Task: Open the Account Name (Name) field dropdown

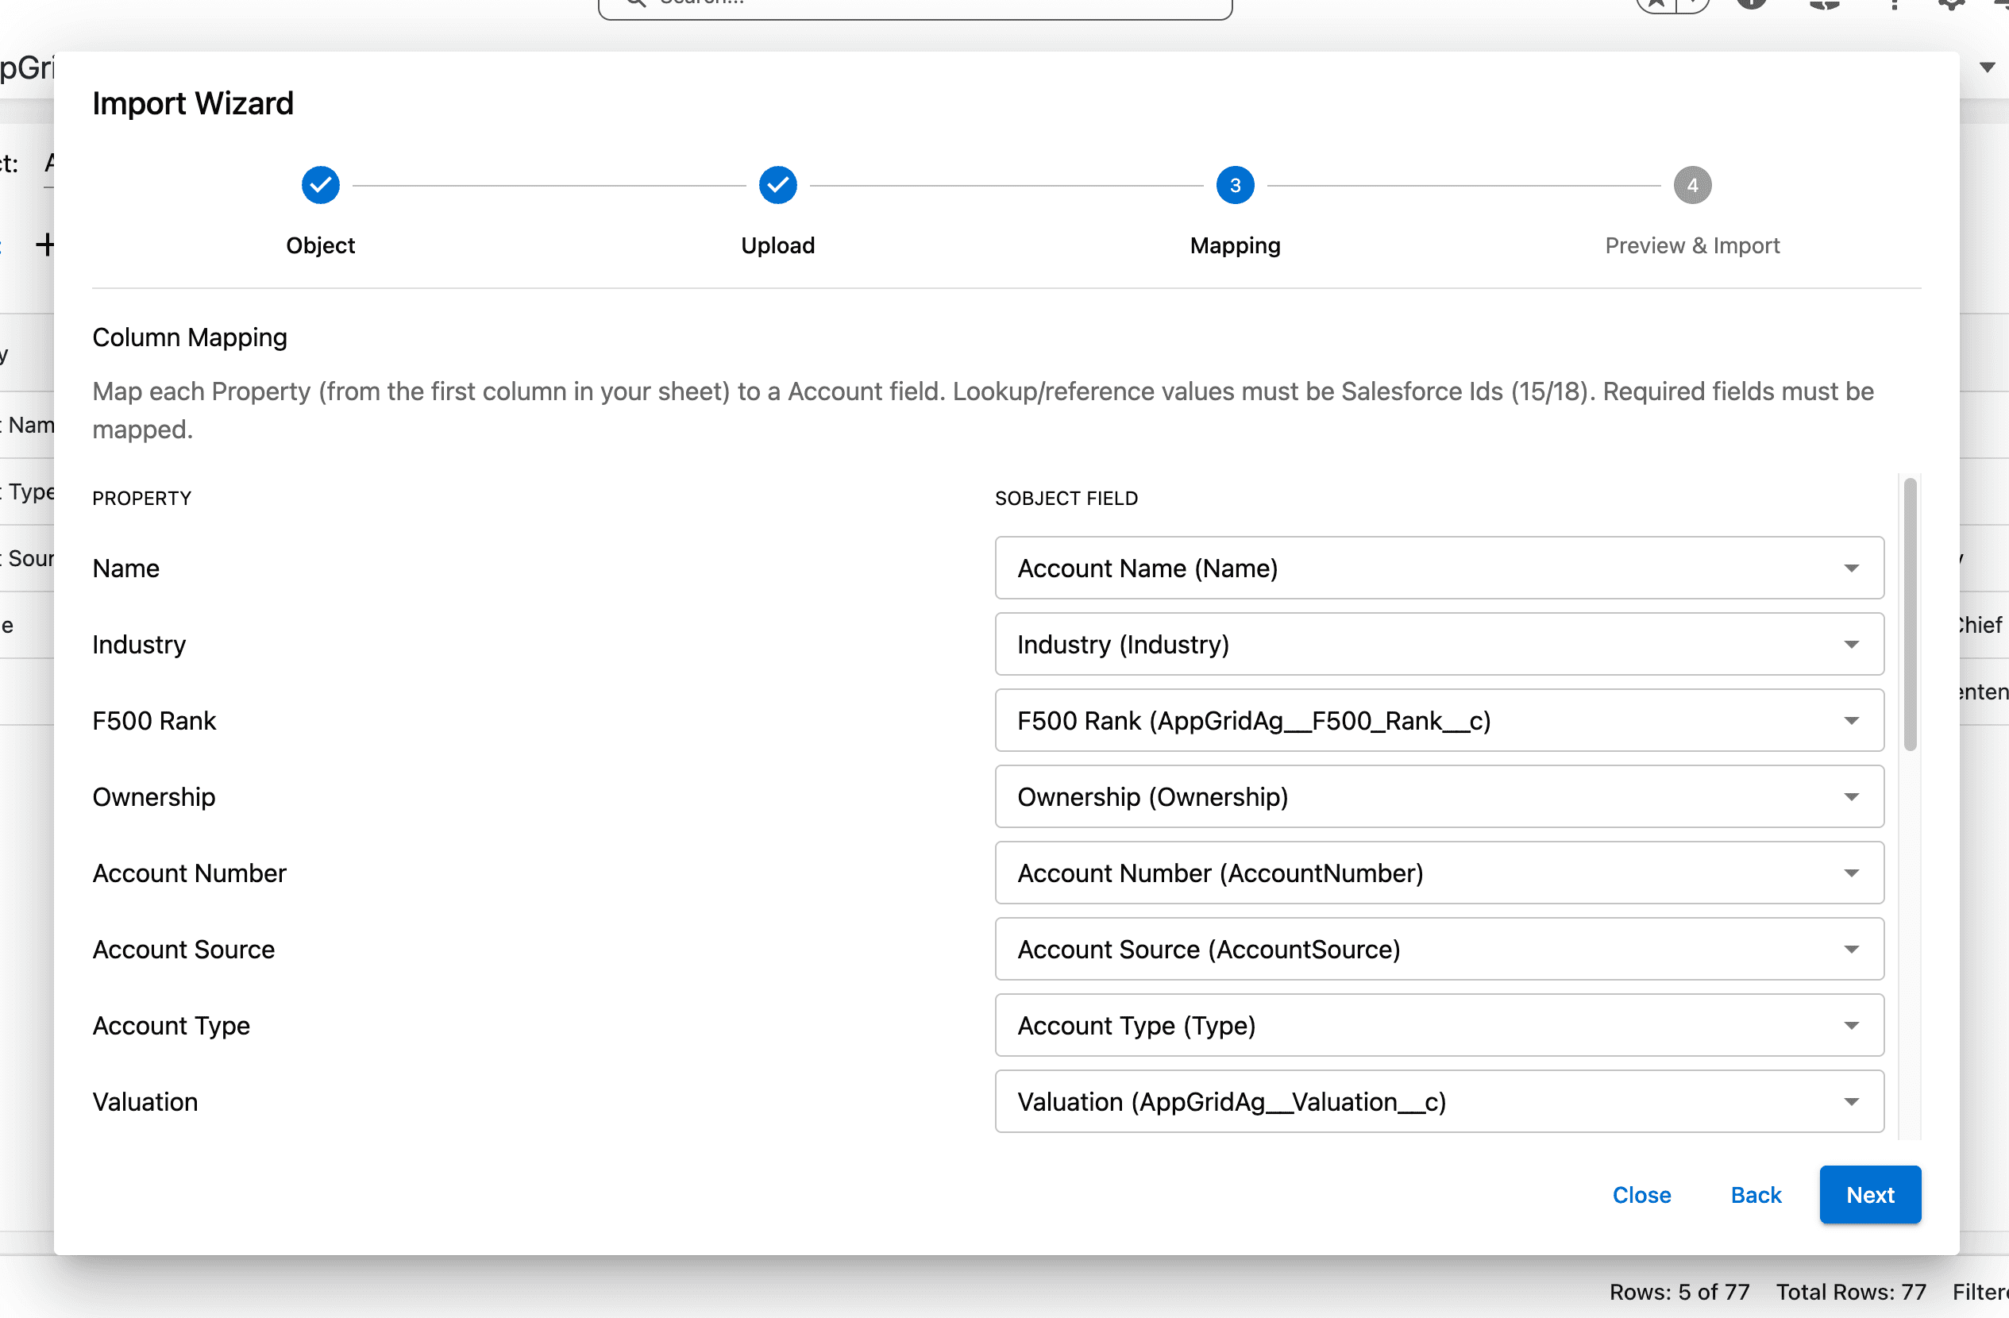Action: click(x=1438, y=568)
